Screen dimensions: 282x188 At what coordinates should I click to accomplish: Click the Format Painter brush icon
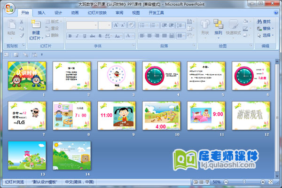[x=22, y=35]
